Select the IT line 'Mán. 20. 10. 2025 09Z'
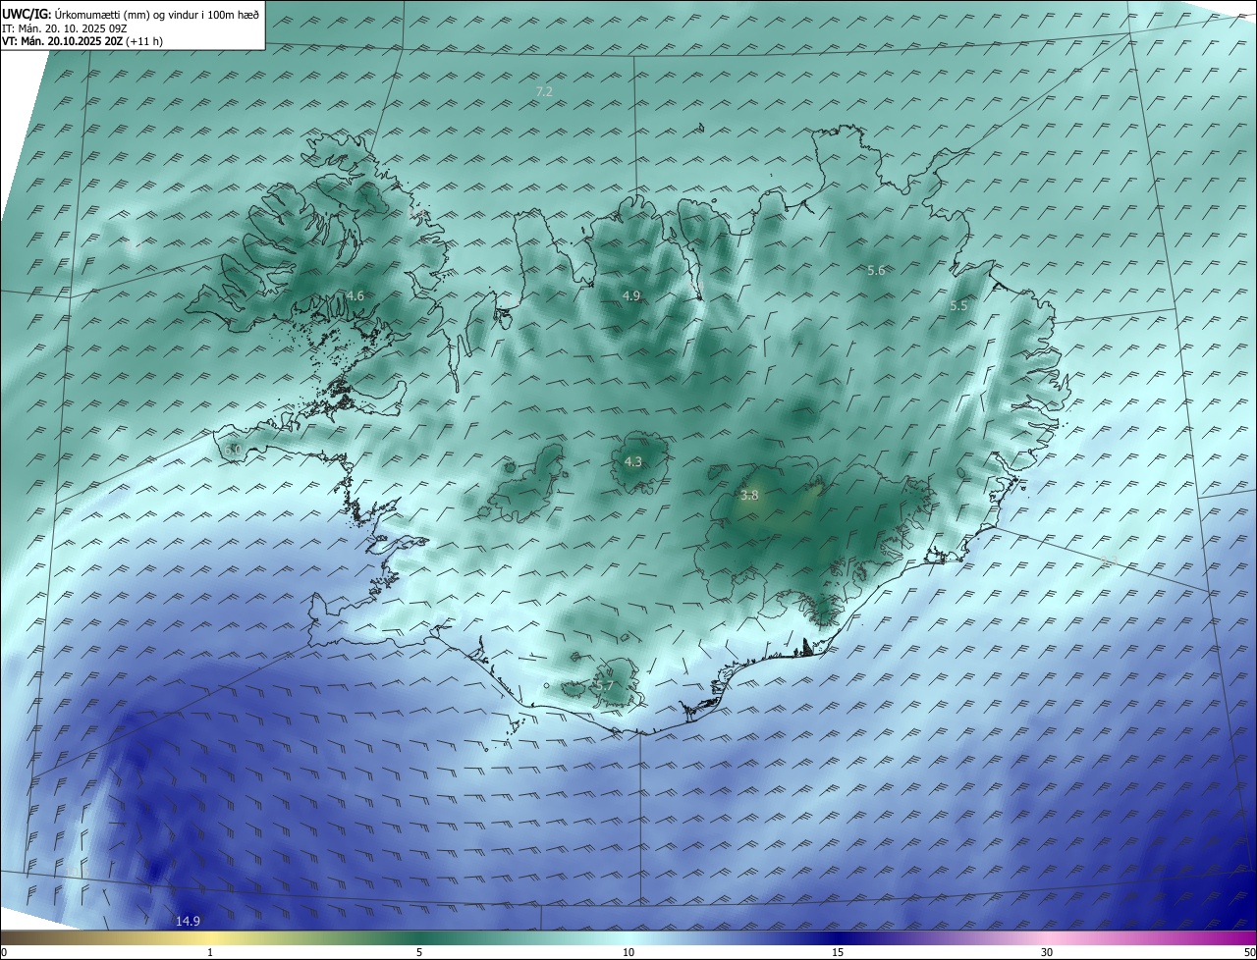This screenshot has width=1257, height=960. (71, 28)
